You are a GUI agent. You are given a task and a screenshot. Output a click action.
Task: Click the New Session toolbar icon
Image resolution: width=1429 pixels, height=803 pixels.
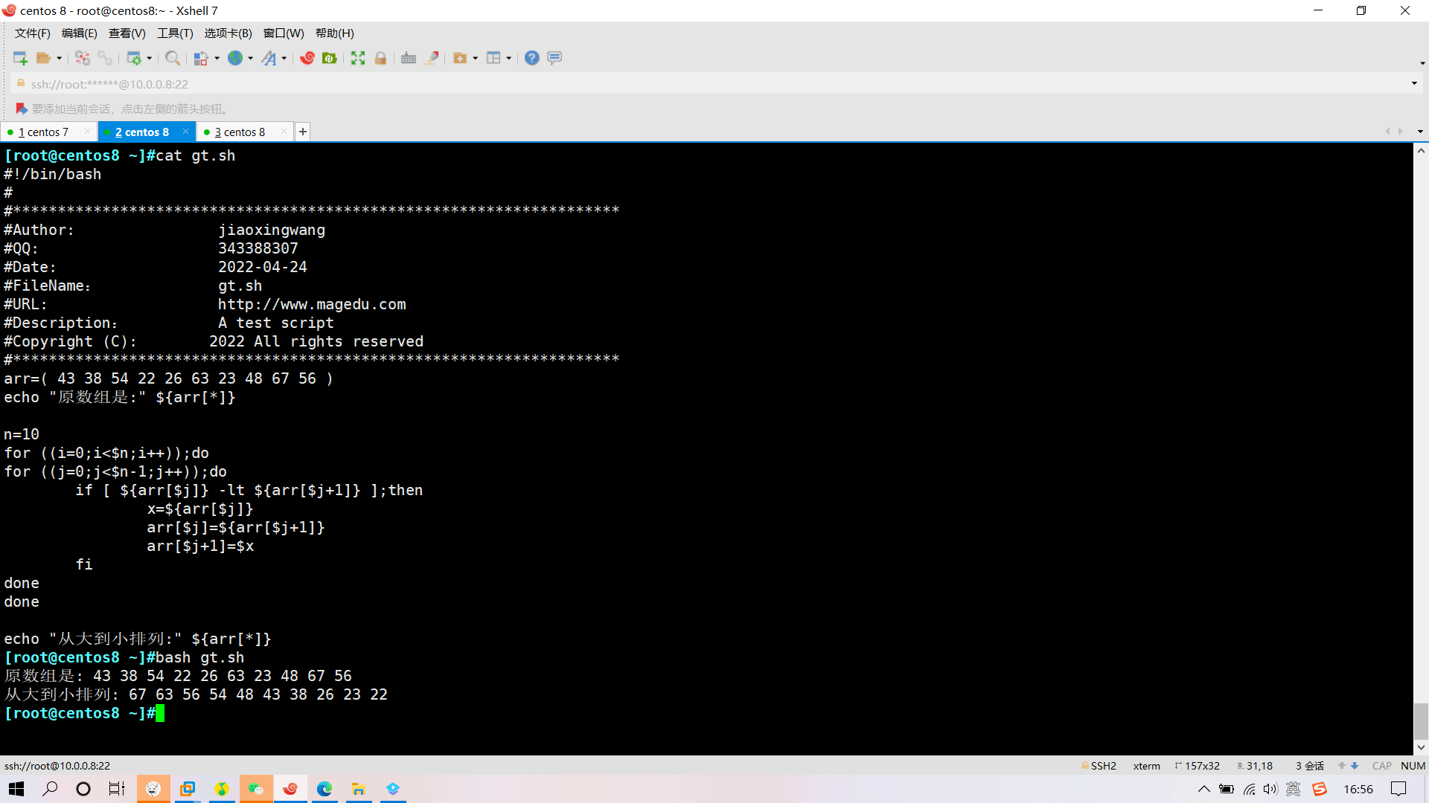coord(20,58)
